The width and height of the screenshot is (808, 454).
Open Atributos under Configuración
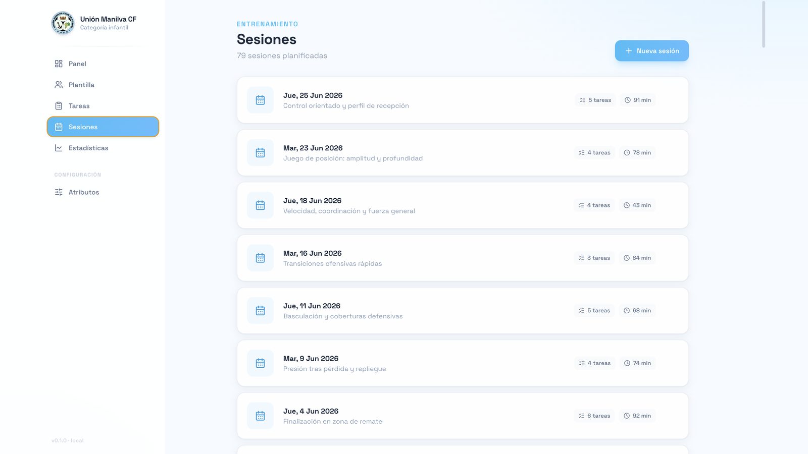(103, 192)
